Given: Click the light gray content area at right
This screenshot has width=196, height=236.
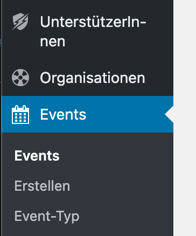Looking at the screenshot, I should tap(185, 118).
